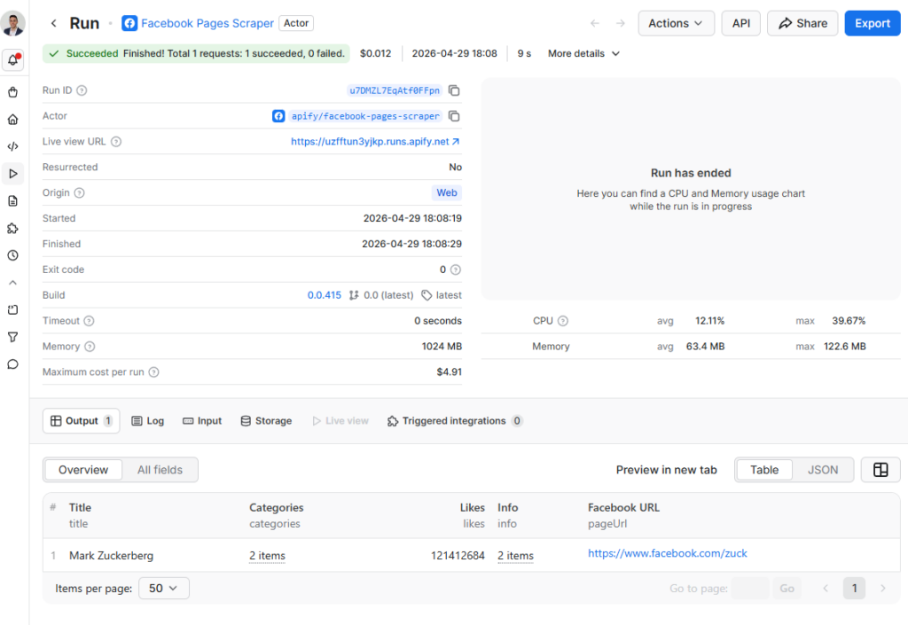Click the likes value 121412684

(x=458, y=556)
